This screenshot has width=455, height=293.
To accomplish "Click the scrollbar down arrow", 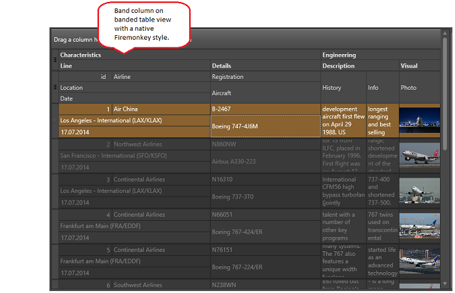I will (445, 284).
